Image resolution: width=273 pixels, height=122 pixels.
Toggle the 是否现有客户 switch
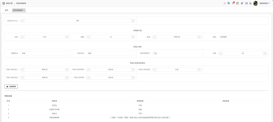click(155, 53)
